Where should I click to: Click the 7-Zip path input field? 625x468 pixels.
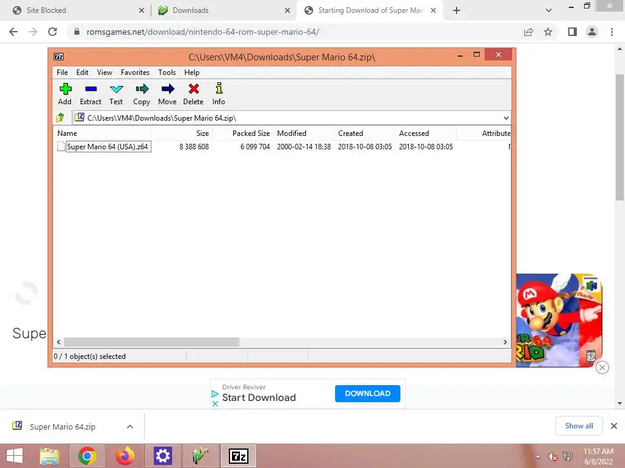(x=291, y=118)
